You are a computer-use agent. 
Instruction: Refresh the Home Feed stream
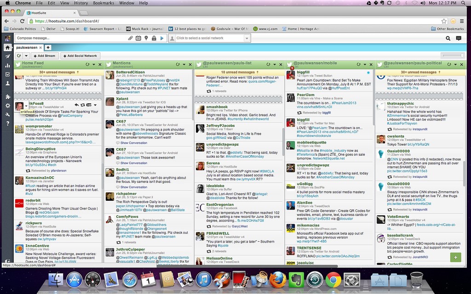tap(87, 64)
